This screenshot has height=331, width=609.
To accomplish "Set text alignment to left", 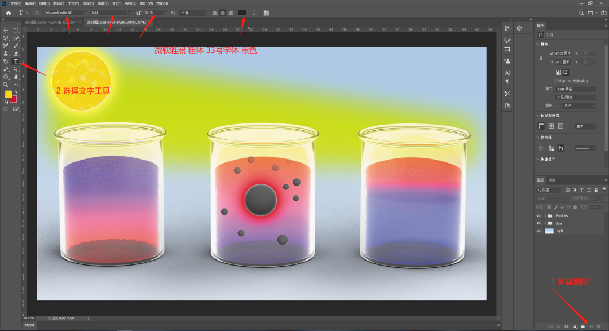I will [215, 13].
